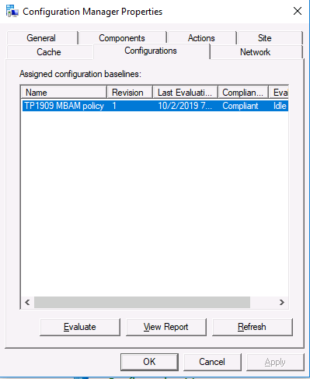This screenshot has width=310, height=379.
Task: Click the horizontal scrollbar thumb
Action: [x=142, y=303]
